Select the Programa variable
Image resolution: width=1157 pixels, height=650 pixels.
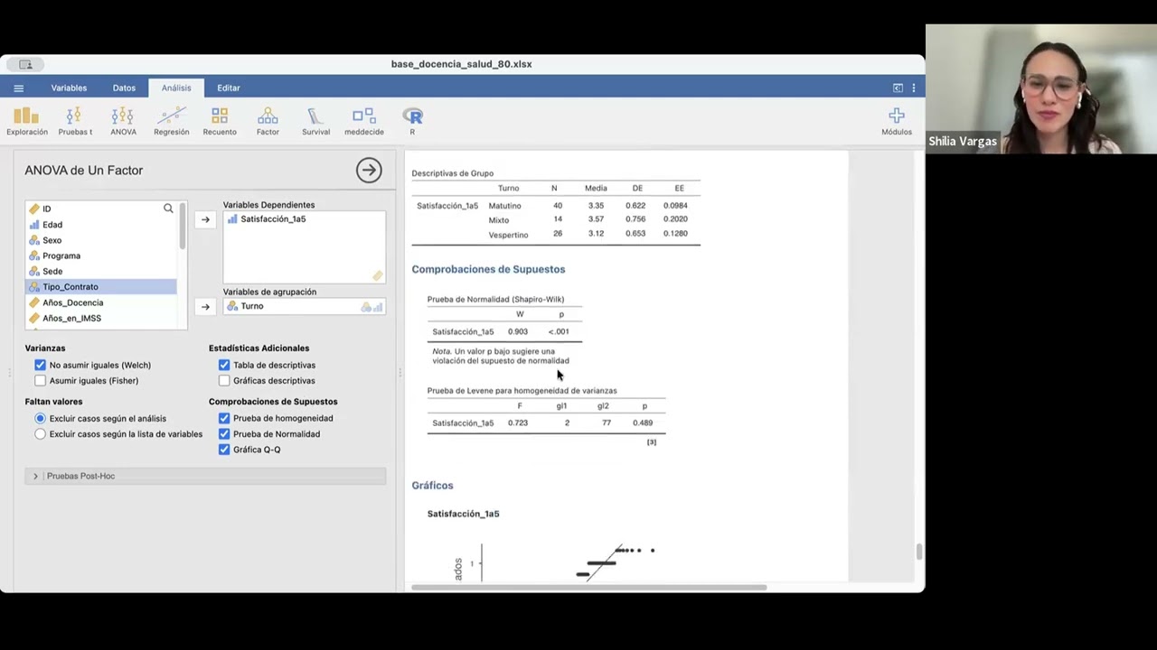(x=101, y=255)
